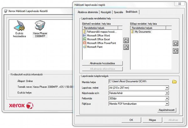Screen dimensions: 188x128
Task: Click the My Documents folder icon
Action: (x=133, y=32)
